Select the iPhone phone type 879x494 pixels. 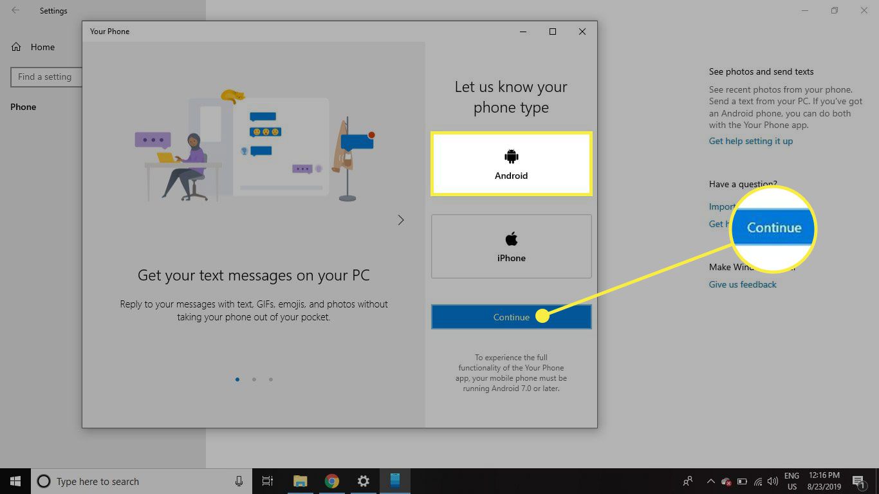point(511,246)
